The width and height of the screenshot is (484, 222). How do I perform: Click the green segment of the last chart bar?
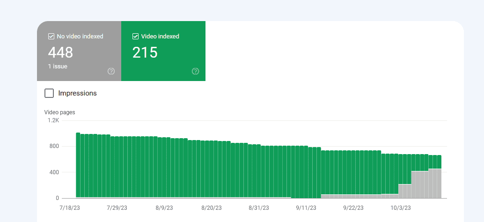(439, 162)
